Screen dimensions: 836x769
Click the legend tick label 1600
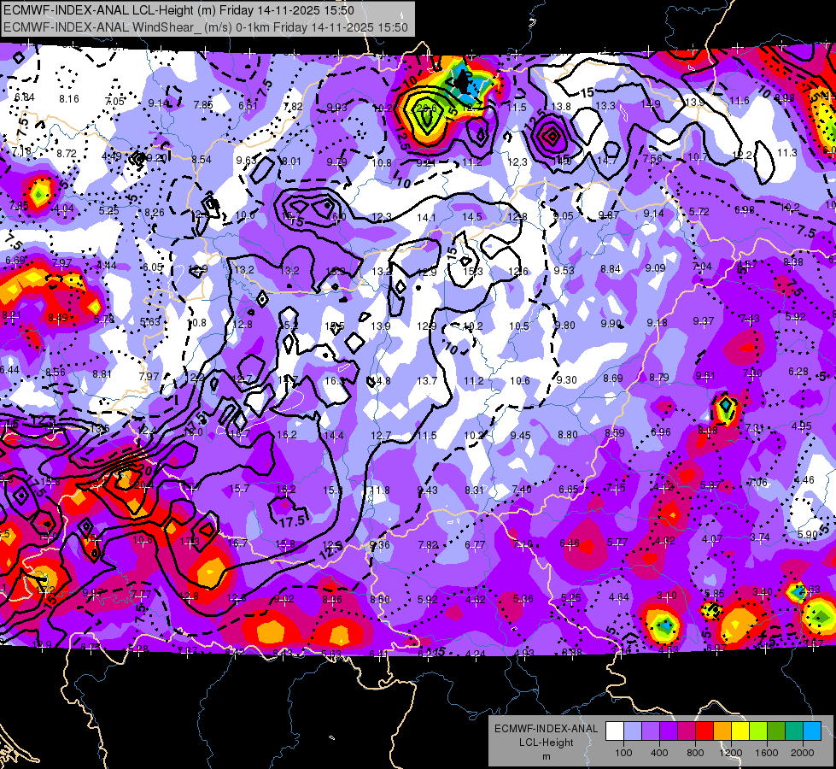pyautogui.click(x=766, y=753)
